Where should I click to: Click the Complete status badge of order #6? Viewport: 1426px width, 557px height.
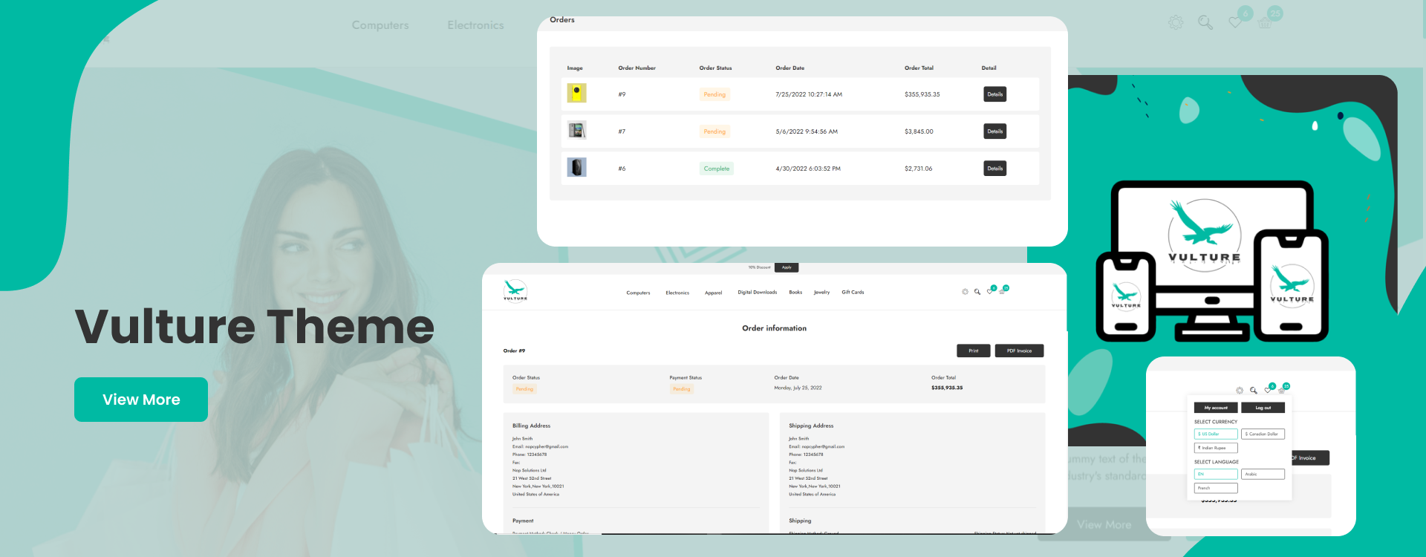(717, 169)
